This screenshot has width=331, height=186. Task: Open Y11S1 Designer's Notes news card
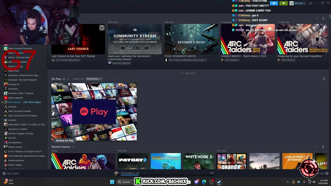(x=191, y=39)
